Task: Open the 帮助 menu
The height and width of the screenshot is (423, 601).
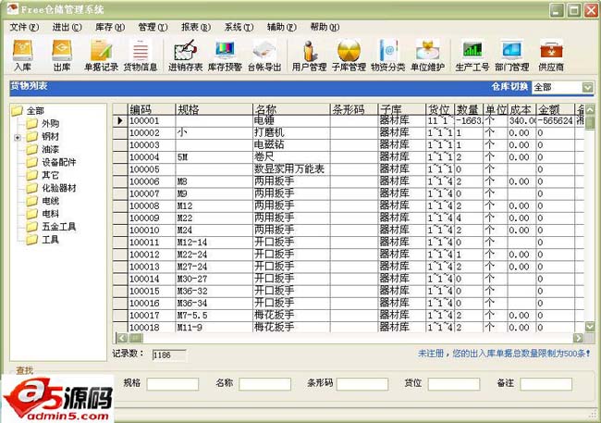Action: [x=325, y=27]
